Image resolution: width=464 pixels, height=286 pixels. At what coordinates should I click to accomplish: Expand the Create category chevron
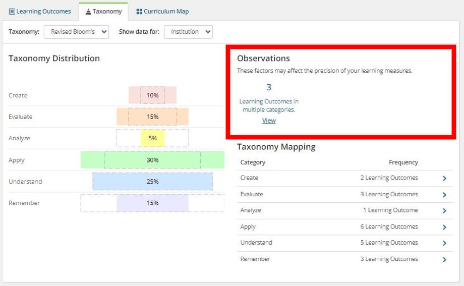[444, 178]
